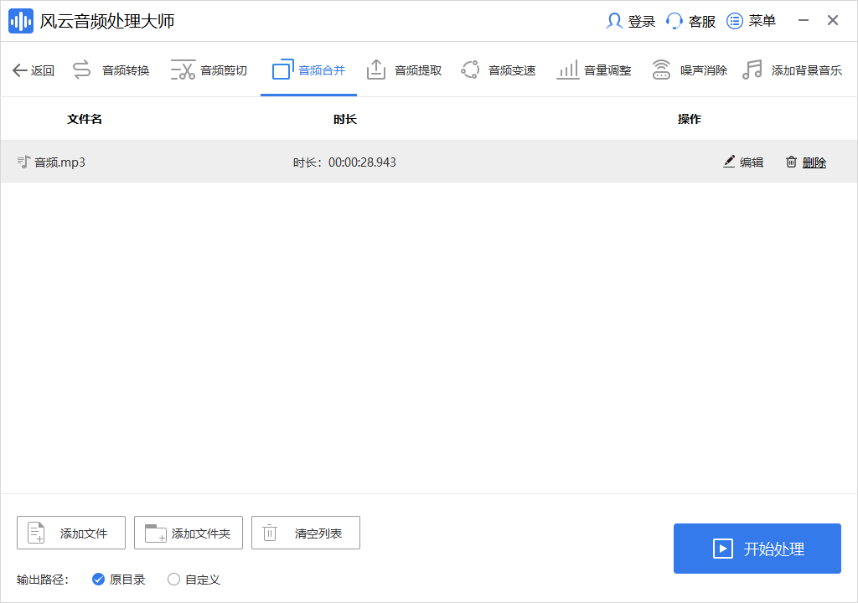Click 添加文件 button text
Viewport: 858px width, 603px height.
(x=84, y=533)
